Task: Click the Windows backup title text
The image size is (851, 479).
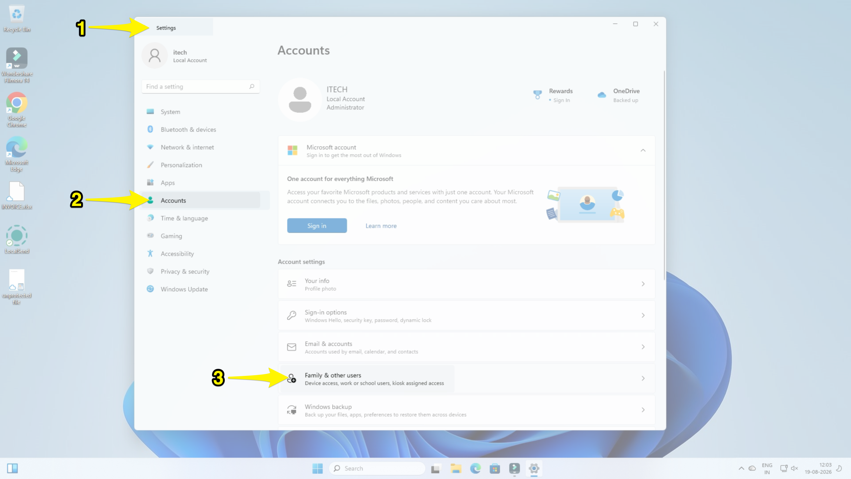Action: click(328, 406)
